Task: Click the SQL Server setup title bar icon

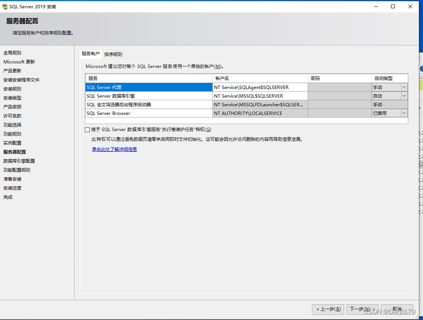Action: [x=4, y=6]
